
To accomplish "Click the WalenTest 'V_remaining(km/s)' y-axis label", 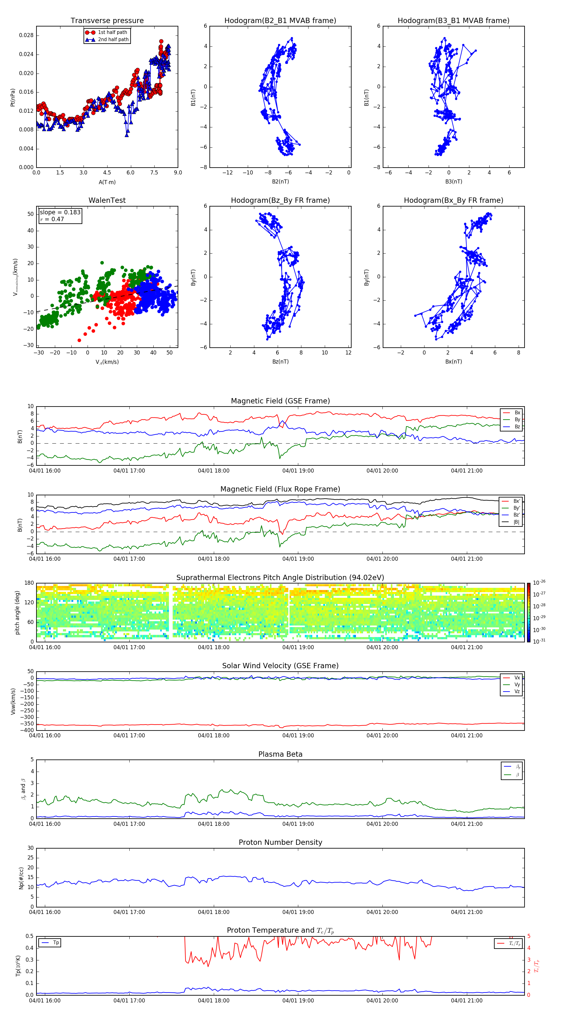I will 15,277.
